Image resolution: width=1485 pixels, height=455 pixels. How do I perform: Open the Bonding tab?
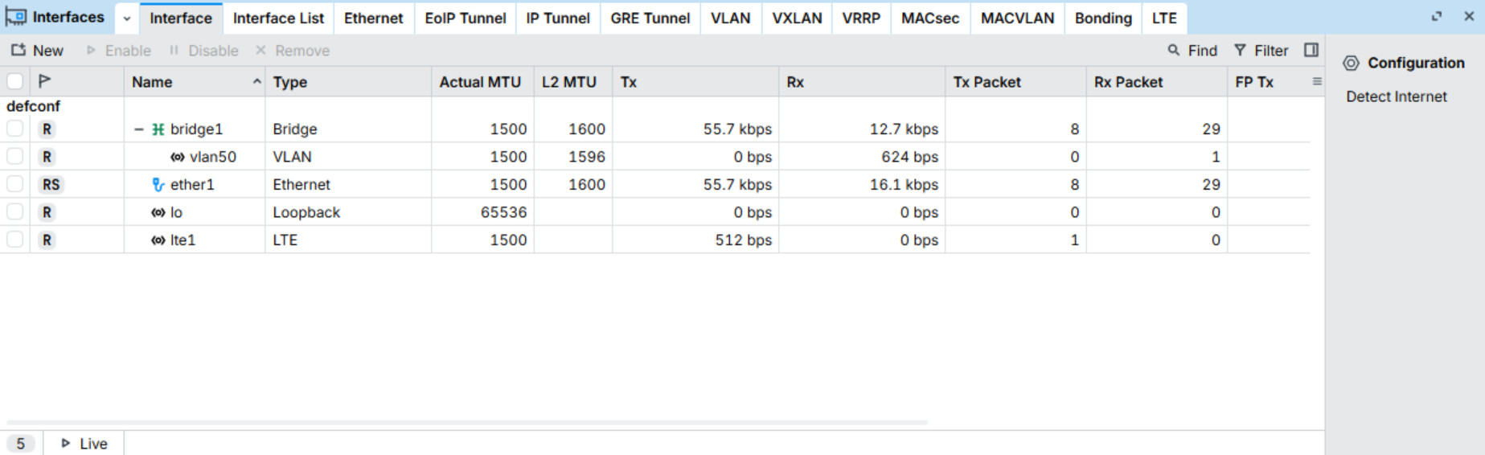point(1102,18)
